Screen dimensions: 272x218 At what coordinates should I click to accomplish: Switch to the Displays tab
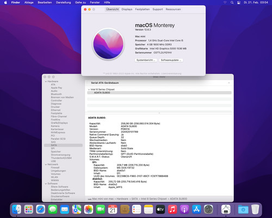click(127, 9)
